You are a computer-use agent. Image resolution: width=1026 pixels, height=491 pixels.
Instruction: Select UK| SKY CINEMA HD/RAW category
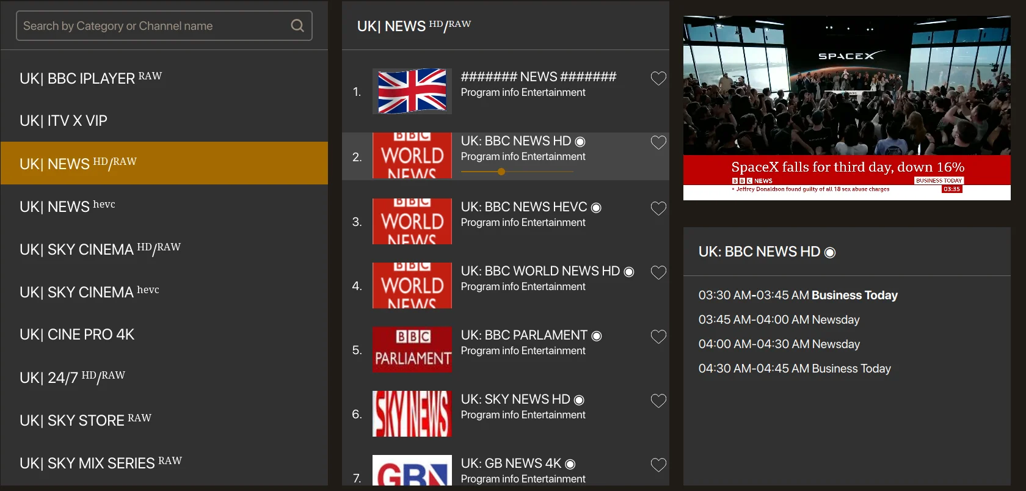pyautogui.click(x=164, y=249)
